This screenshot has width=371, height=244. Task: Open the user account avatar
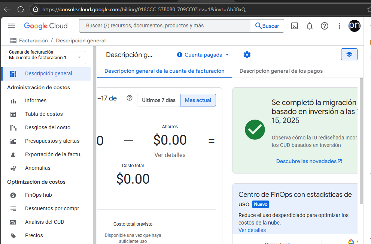pyautogui.click(x=354, y=25)
